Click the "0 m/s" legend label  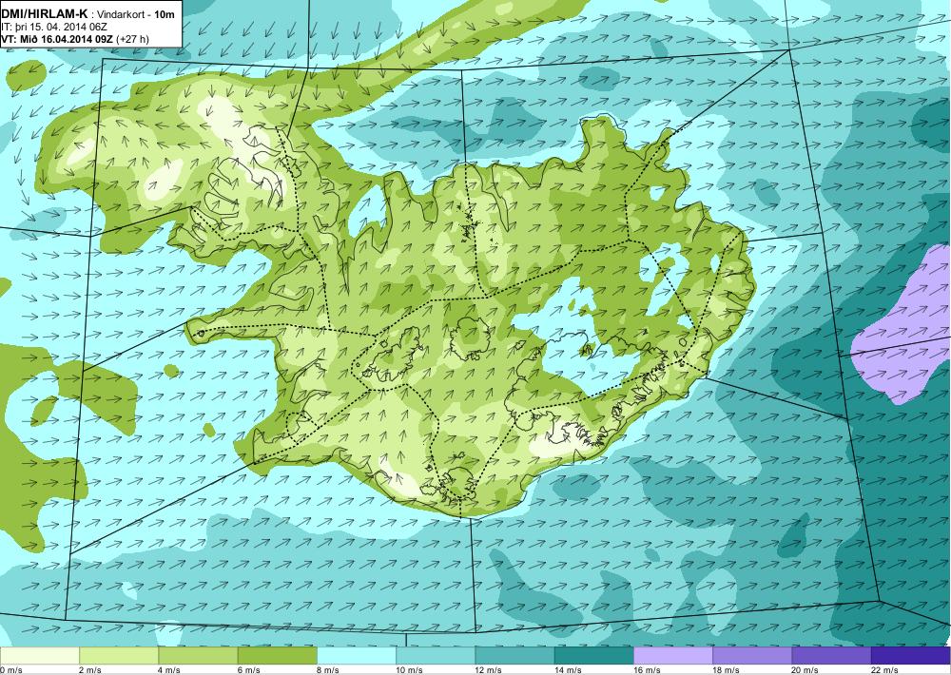11,670
